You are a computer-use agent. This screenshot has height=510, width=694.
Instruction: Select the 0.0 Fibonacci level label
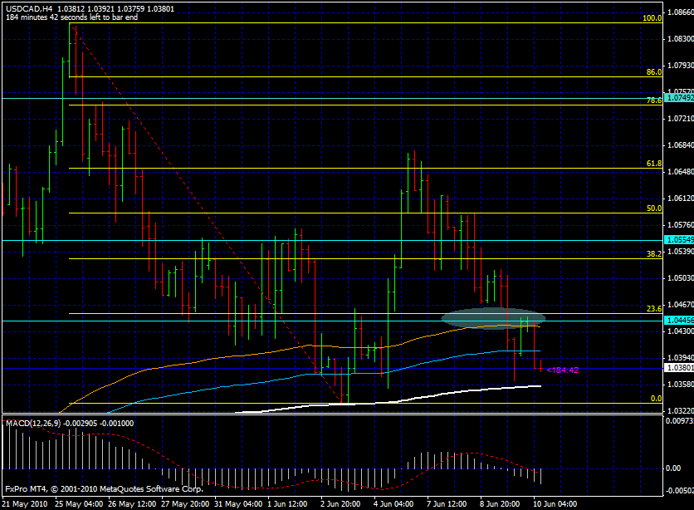click(x=656, y=399)
